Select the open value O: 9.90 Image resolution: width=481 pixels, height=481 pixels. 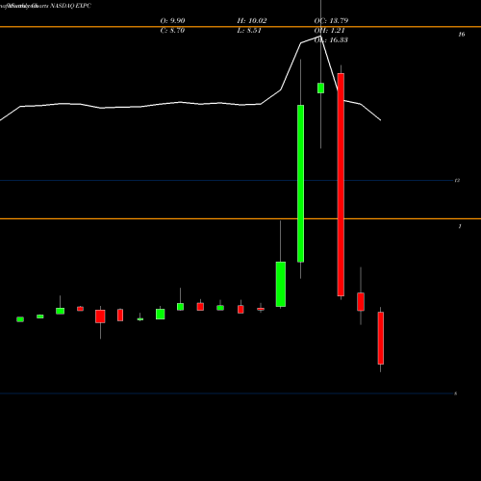tap(172, 21)
